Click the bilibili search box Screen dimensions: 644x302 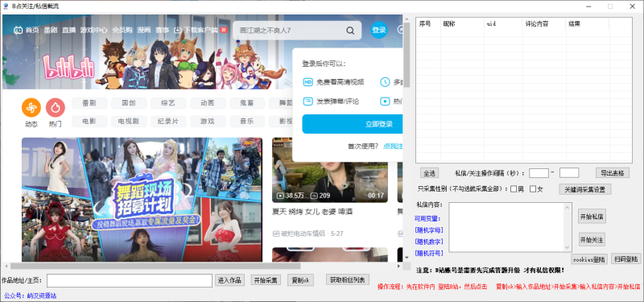[x=297, y=31]
